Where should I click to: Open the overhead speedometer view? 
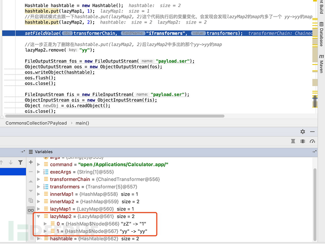[312, 141]
